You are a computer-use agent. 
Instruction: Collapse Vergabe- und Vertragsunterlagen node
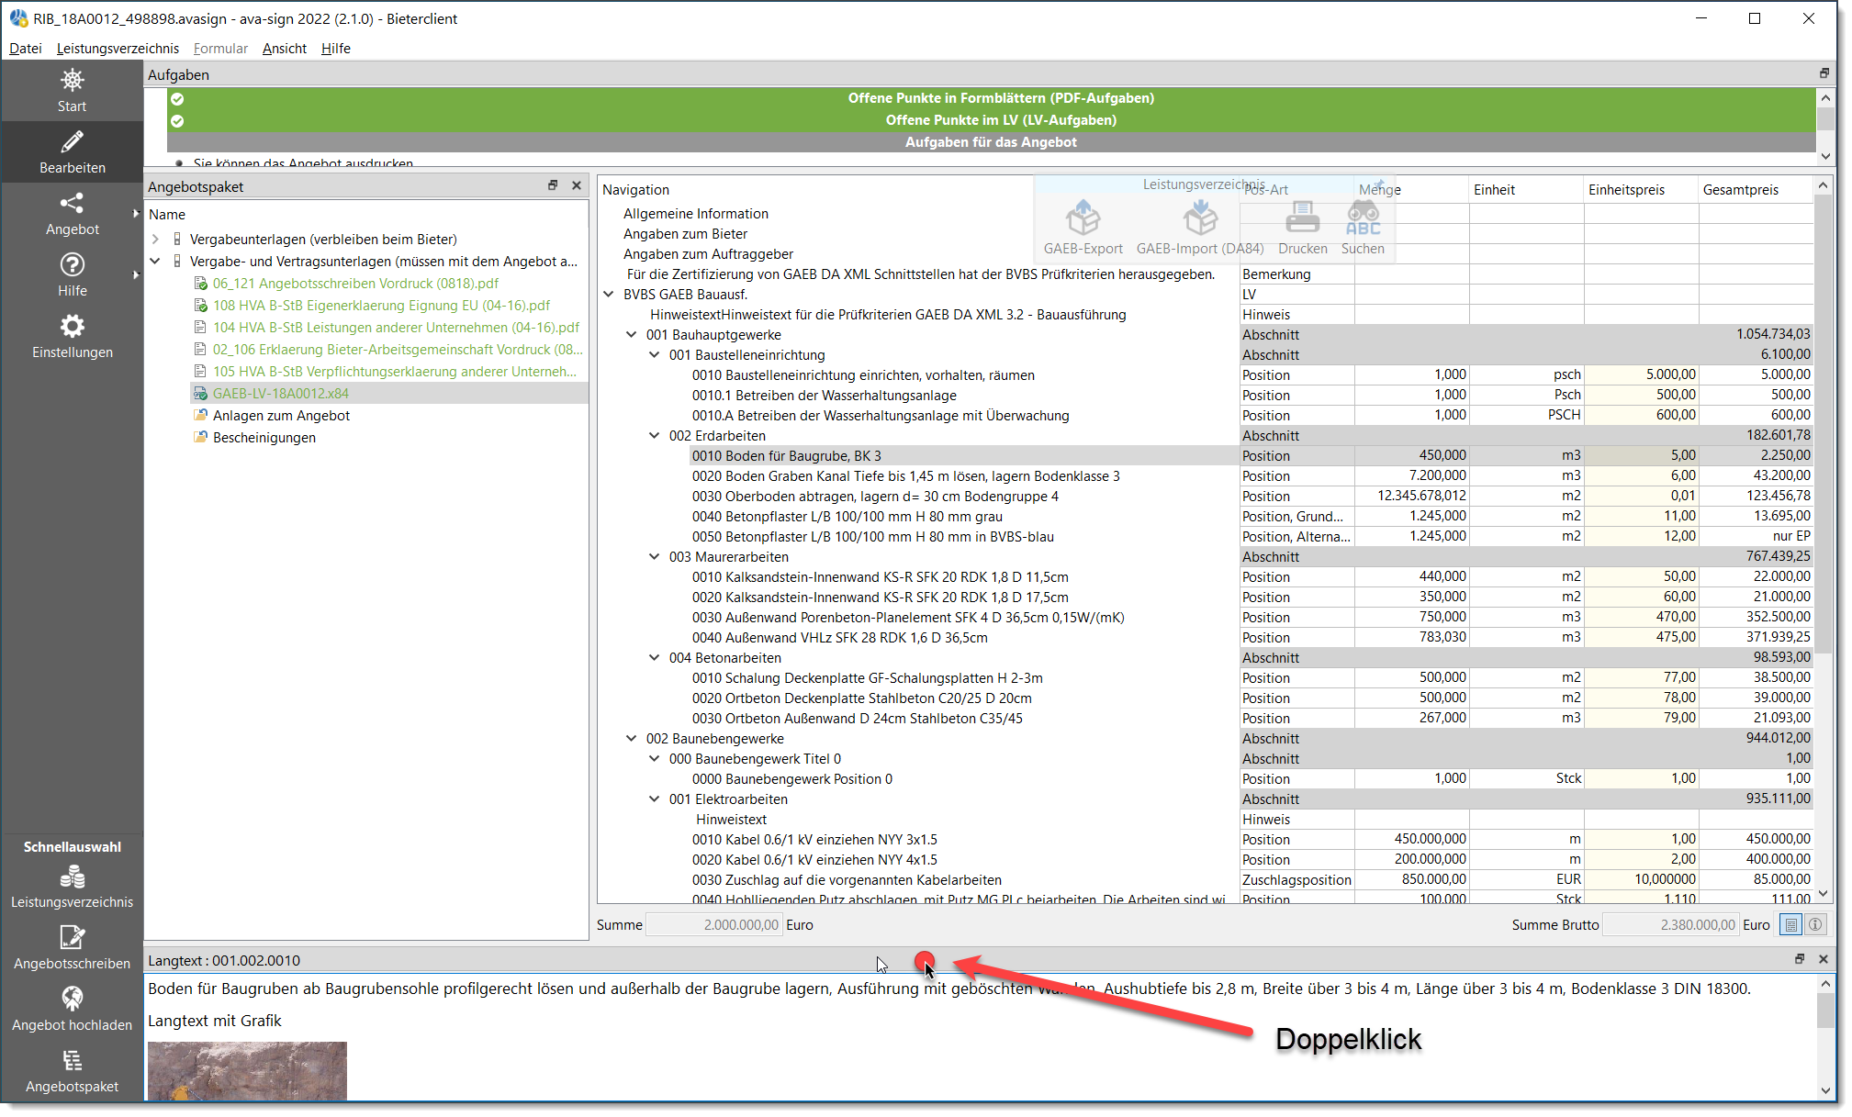pos(155,261)
